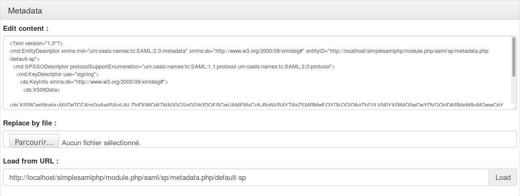Focus the Load from URL input field
Image resolution: width=520 pixels, height=196 pixels.
tap(246, 177)
